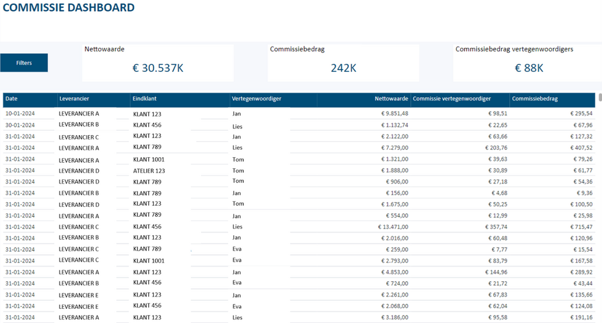Image resolution: width=602 pixels, height=323 pixels.
Task: Select net value € 2.793,00
Action: click(394, 261)
